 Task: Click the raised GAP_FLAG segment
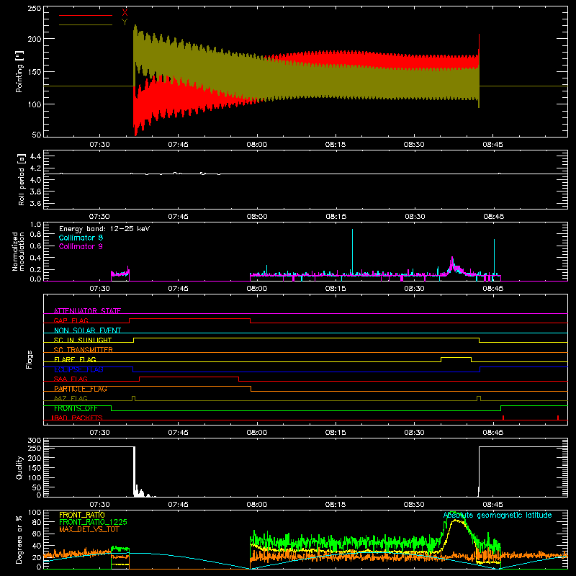(x=189, y=319)
